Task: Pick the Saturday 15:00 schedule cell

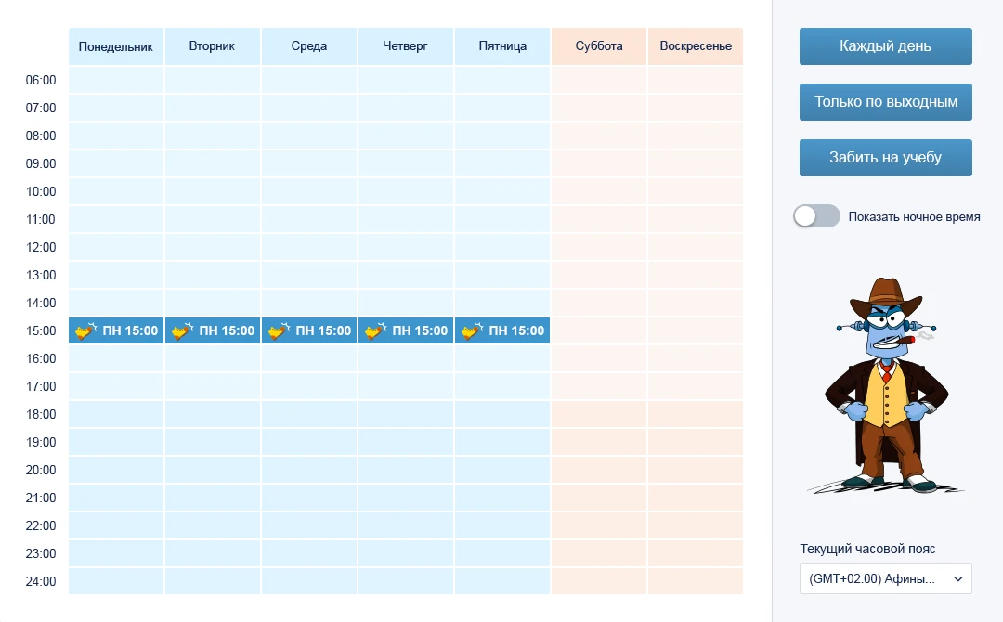Action: (599, 330)
